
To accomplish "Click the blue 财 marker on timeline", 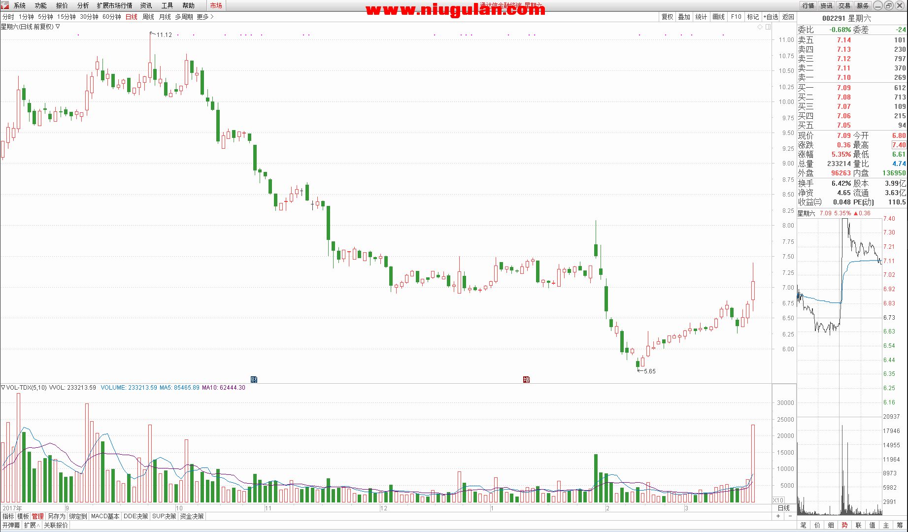I will click(x=254, y=379).
